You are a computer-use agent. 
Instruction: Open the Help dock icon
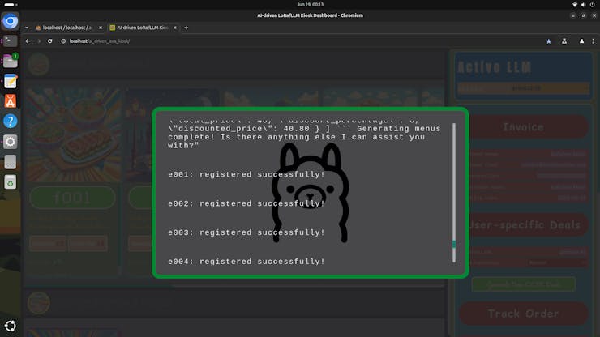[11, 122]
